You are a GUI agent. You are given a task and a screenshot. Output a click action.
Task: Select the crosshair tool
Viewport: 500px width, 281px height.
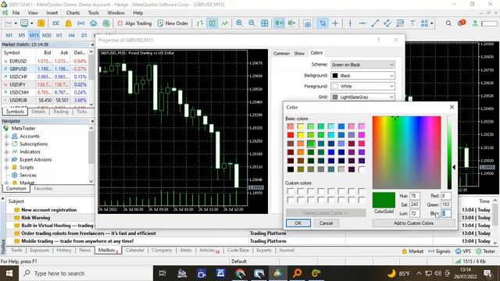click(335, 23)
